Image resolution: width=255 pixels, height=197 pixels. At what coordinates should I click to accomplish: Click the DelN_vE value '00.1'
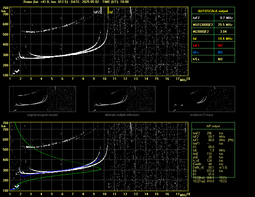pyautogui.click(x=211, y=168)
